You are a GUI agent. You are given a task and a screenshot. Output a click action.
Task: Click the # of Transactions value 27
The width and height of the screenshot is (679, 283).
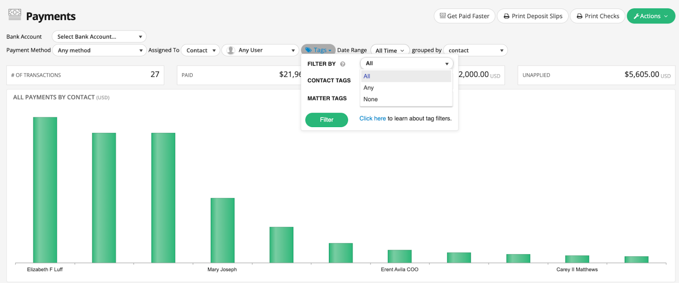point(155,75)
